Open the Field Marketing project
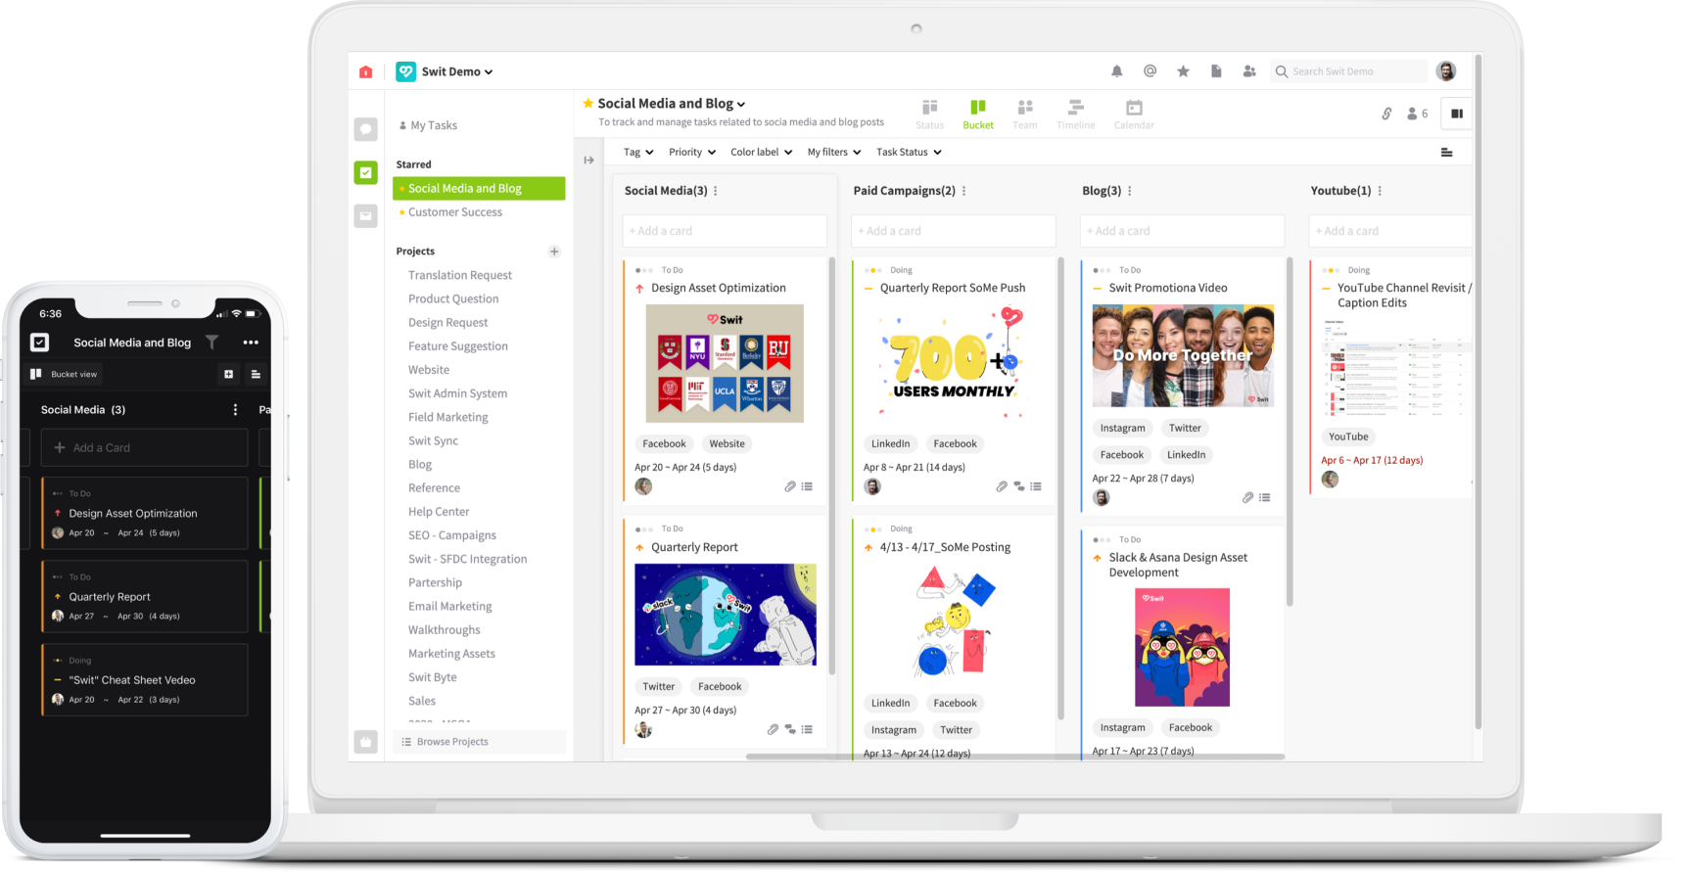Image resolution: width=1690 pixels, height=872 pixels. tap(448, 418)
